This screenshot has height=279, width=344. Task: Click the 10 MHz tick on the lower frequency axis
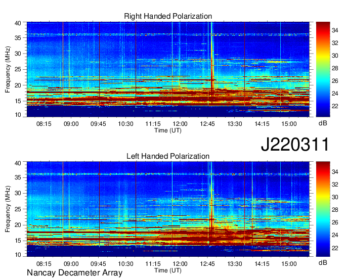[18, 255]
